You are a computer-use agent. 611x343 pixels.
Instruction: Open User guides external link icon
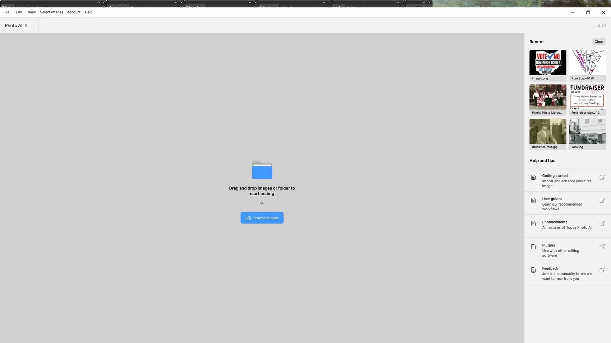pos(602,200)
